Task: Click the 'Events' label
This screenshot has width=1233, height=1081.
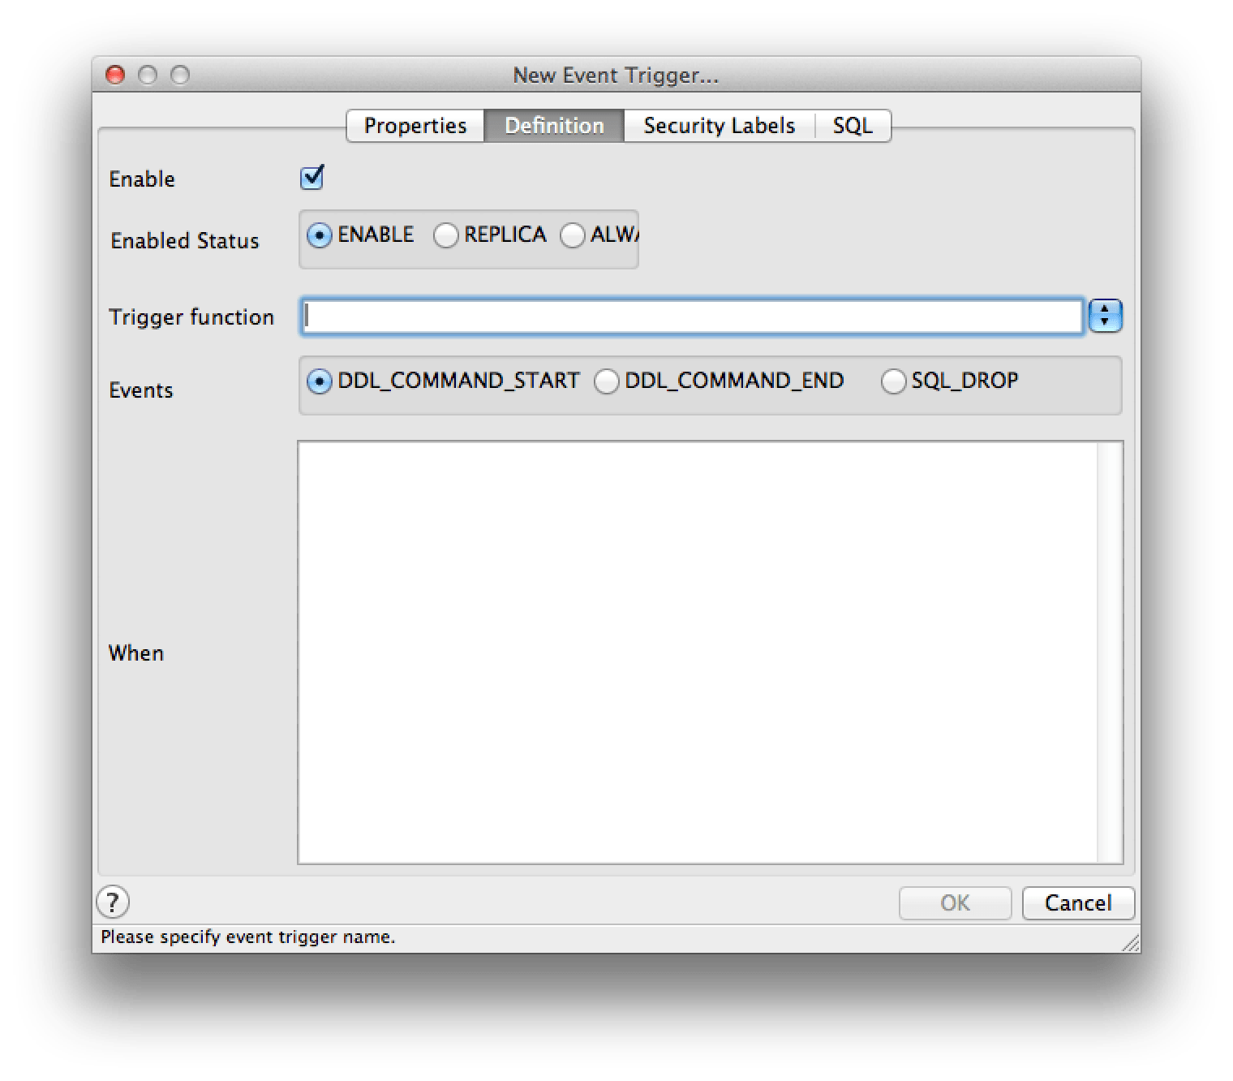Action: tap(141, 390)
